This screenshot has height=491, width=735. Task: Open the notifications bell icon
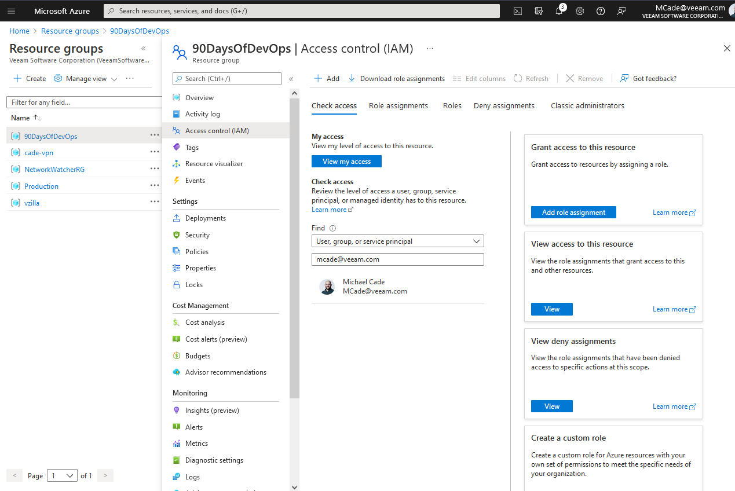tap(559, 11)
